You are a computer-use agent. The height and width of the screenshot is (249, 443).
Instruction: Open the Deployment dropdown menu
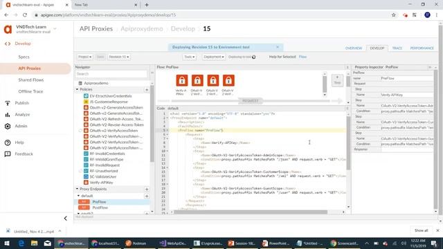point(213,57)
